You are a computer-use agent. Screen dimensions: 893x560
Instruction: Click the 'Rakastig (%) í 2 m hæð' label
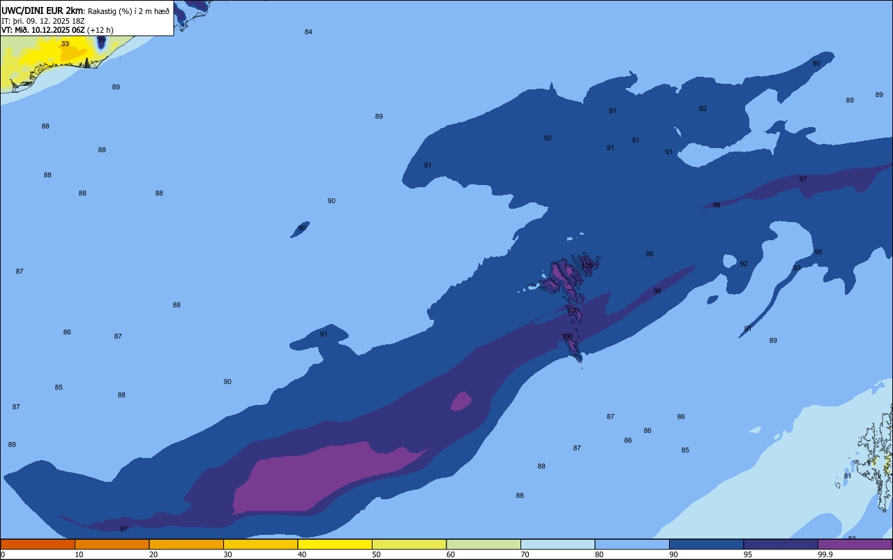[x=128, y=11]
